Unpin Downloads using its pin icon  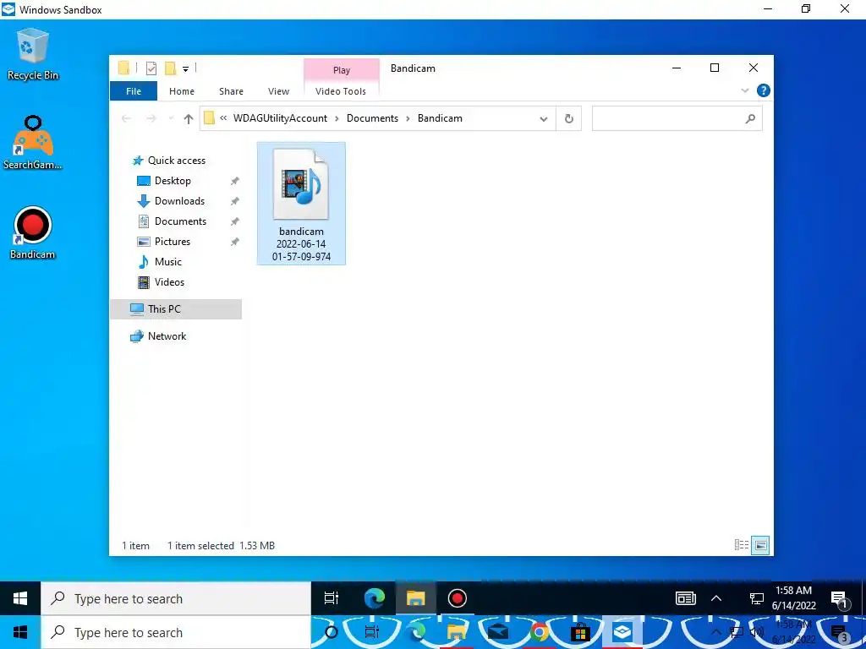tap(235, 201)
